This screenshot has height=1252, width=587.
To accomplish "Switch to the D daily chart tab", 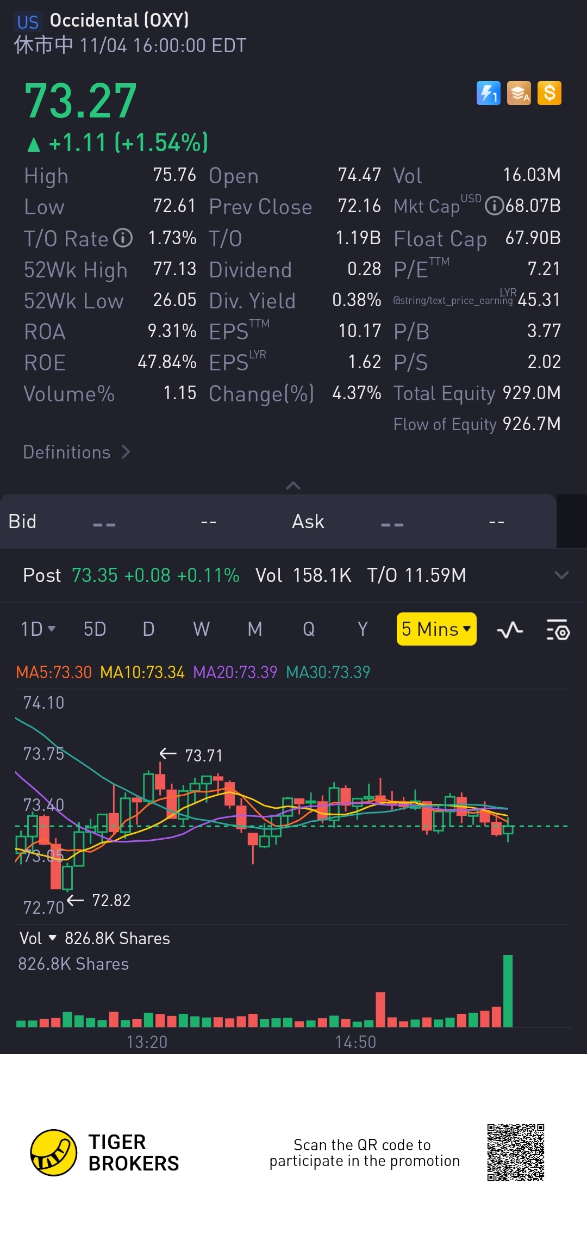I will coord(148,629).
